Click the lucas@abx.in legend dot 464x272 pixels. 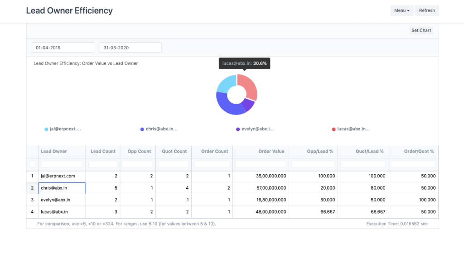pyautogui.click(x=334, y=129)
